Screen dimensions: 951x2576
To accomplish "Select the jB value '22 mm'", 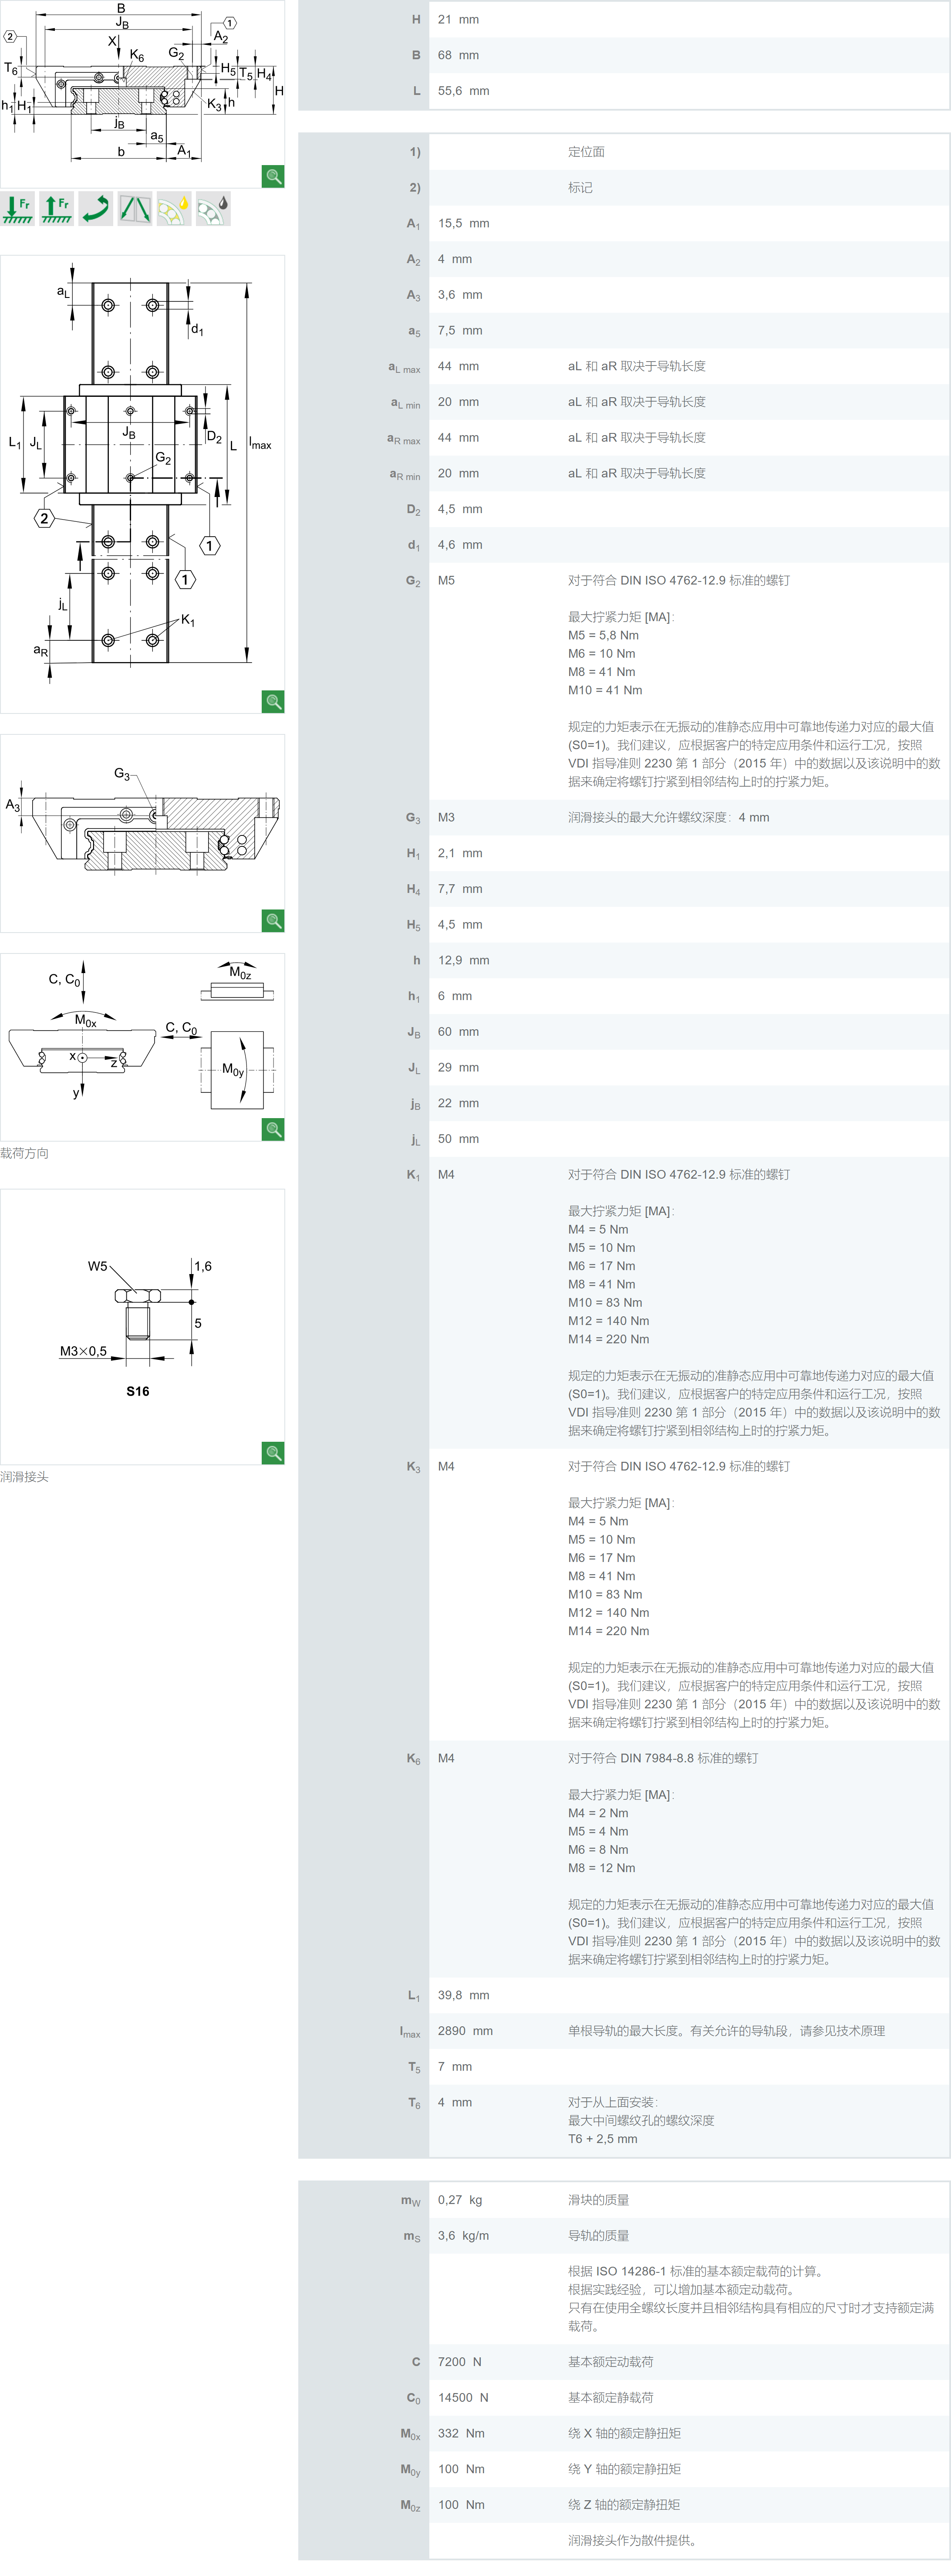I will coord(458,1103).
